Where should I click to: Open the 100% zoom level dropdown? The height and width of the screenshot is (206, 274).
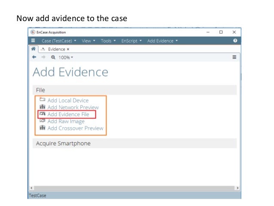point(66,57)
